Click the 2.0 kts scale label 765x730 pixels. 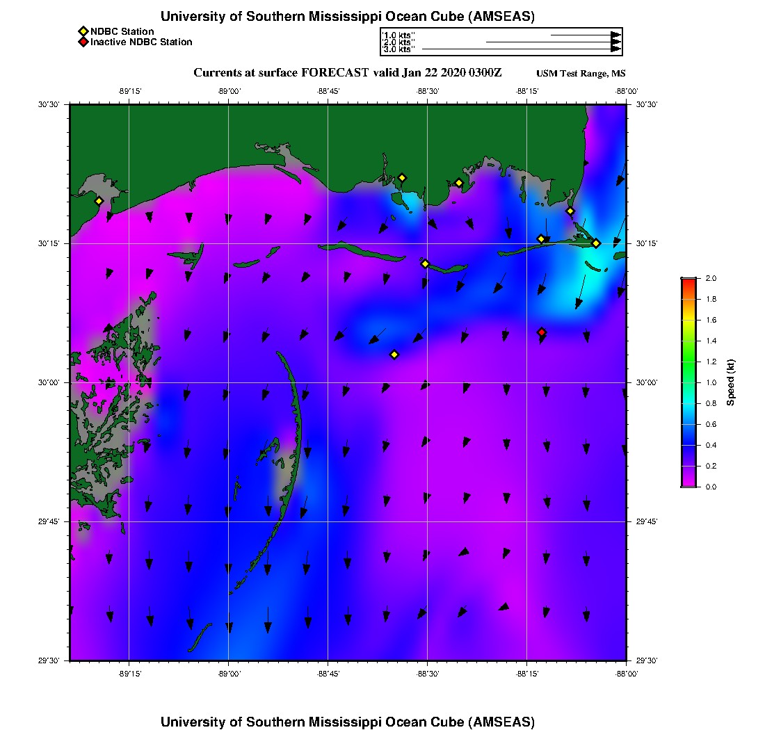point(397,42)
